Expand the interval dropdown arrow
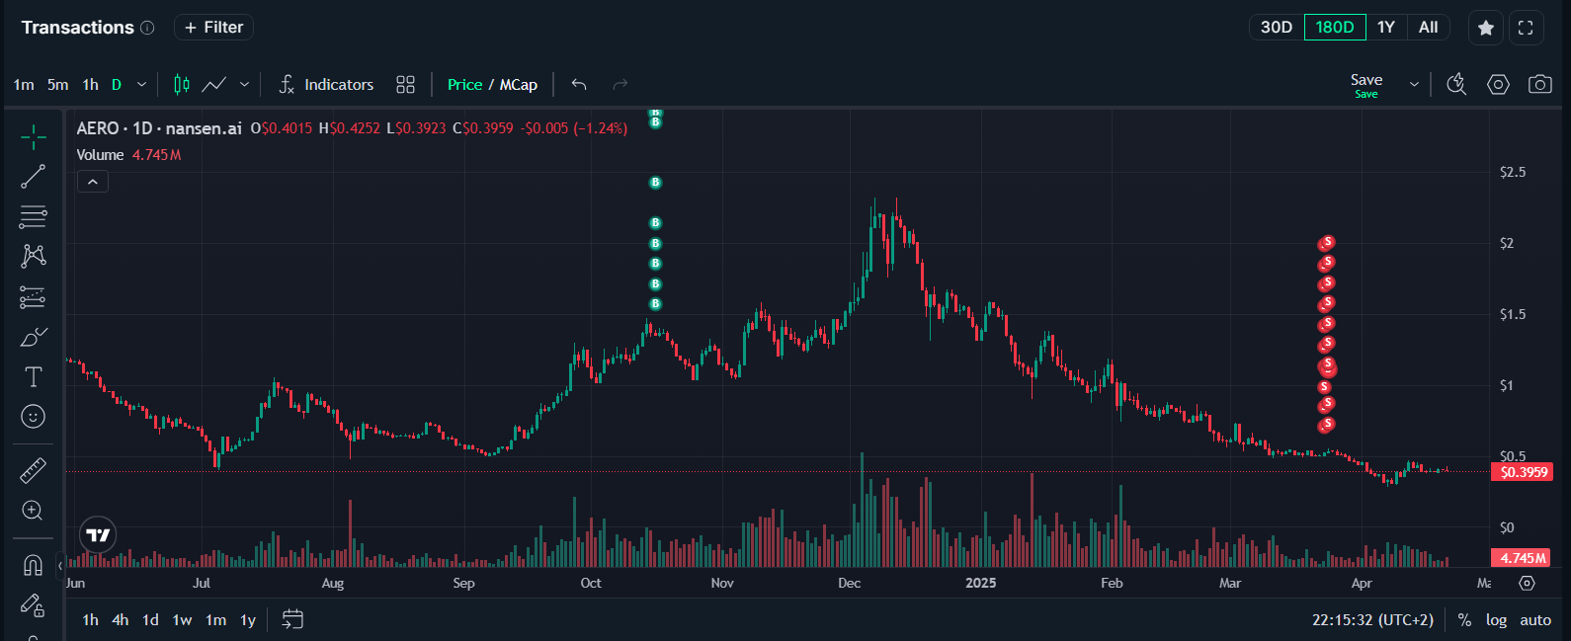Image resolution: width=1571 pixels, height=641 pixels. click(141, 85)
